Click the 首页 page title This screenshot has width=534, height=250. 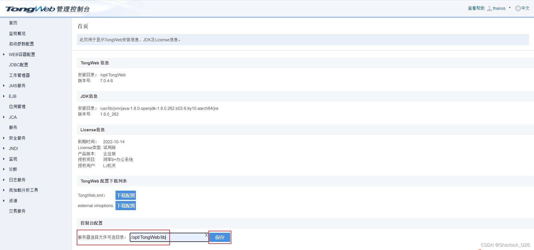pyautogui.click(x=83, y=26)
